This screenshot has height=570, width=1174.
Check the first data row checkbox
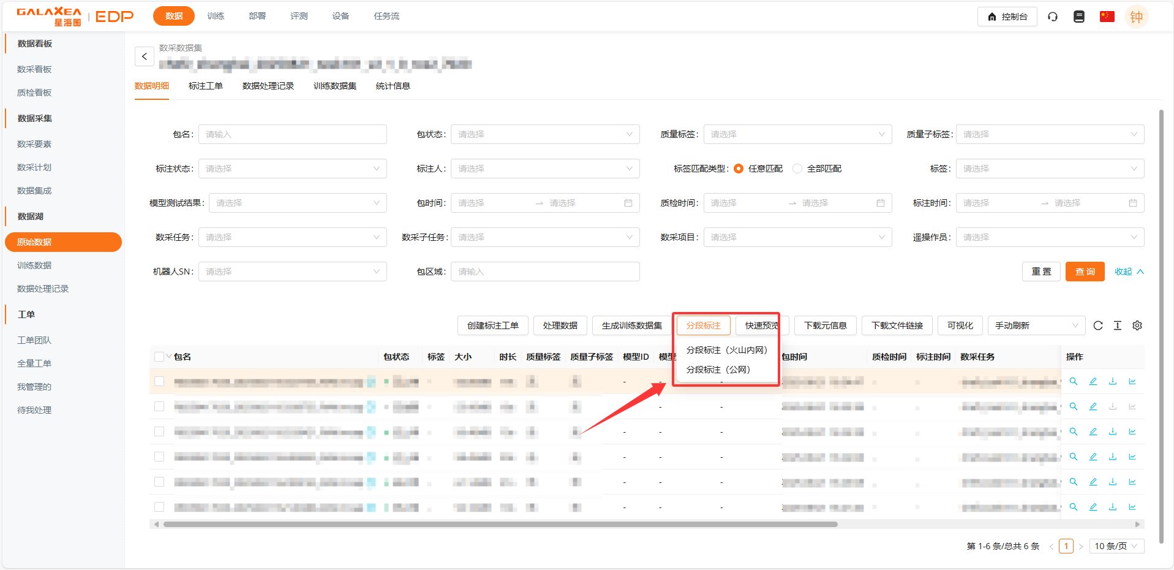pyautogui.click(x=159, y=381)
